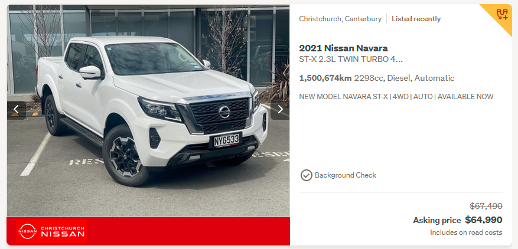
Task: Click the Listed recently label
Action: pyautogui.click(x=416, y=19)
